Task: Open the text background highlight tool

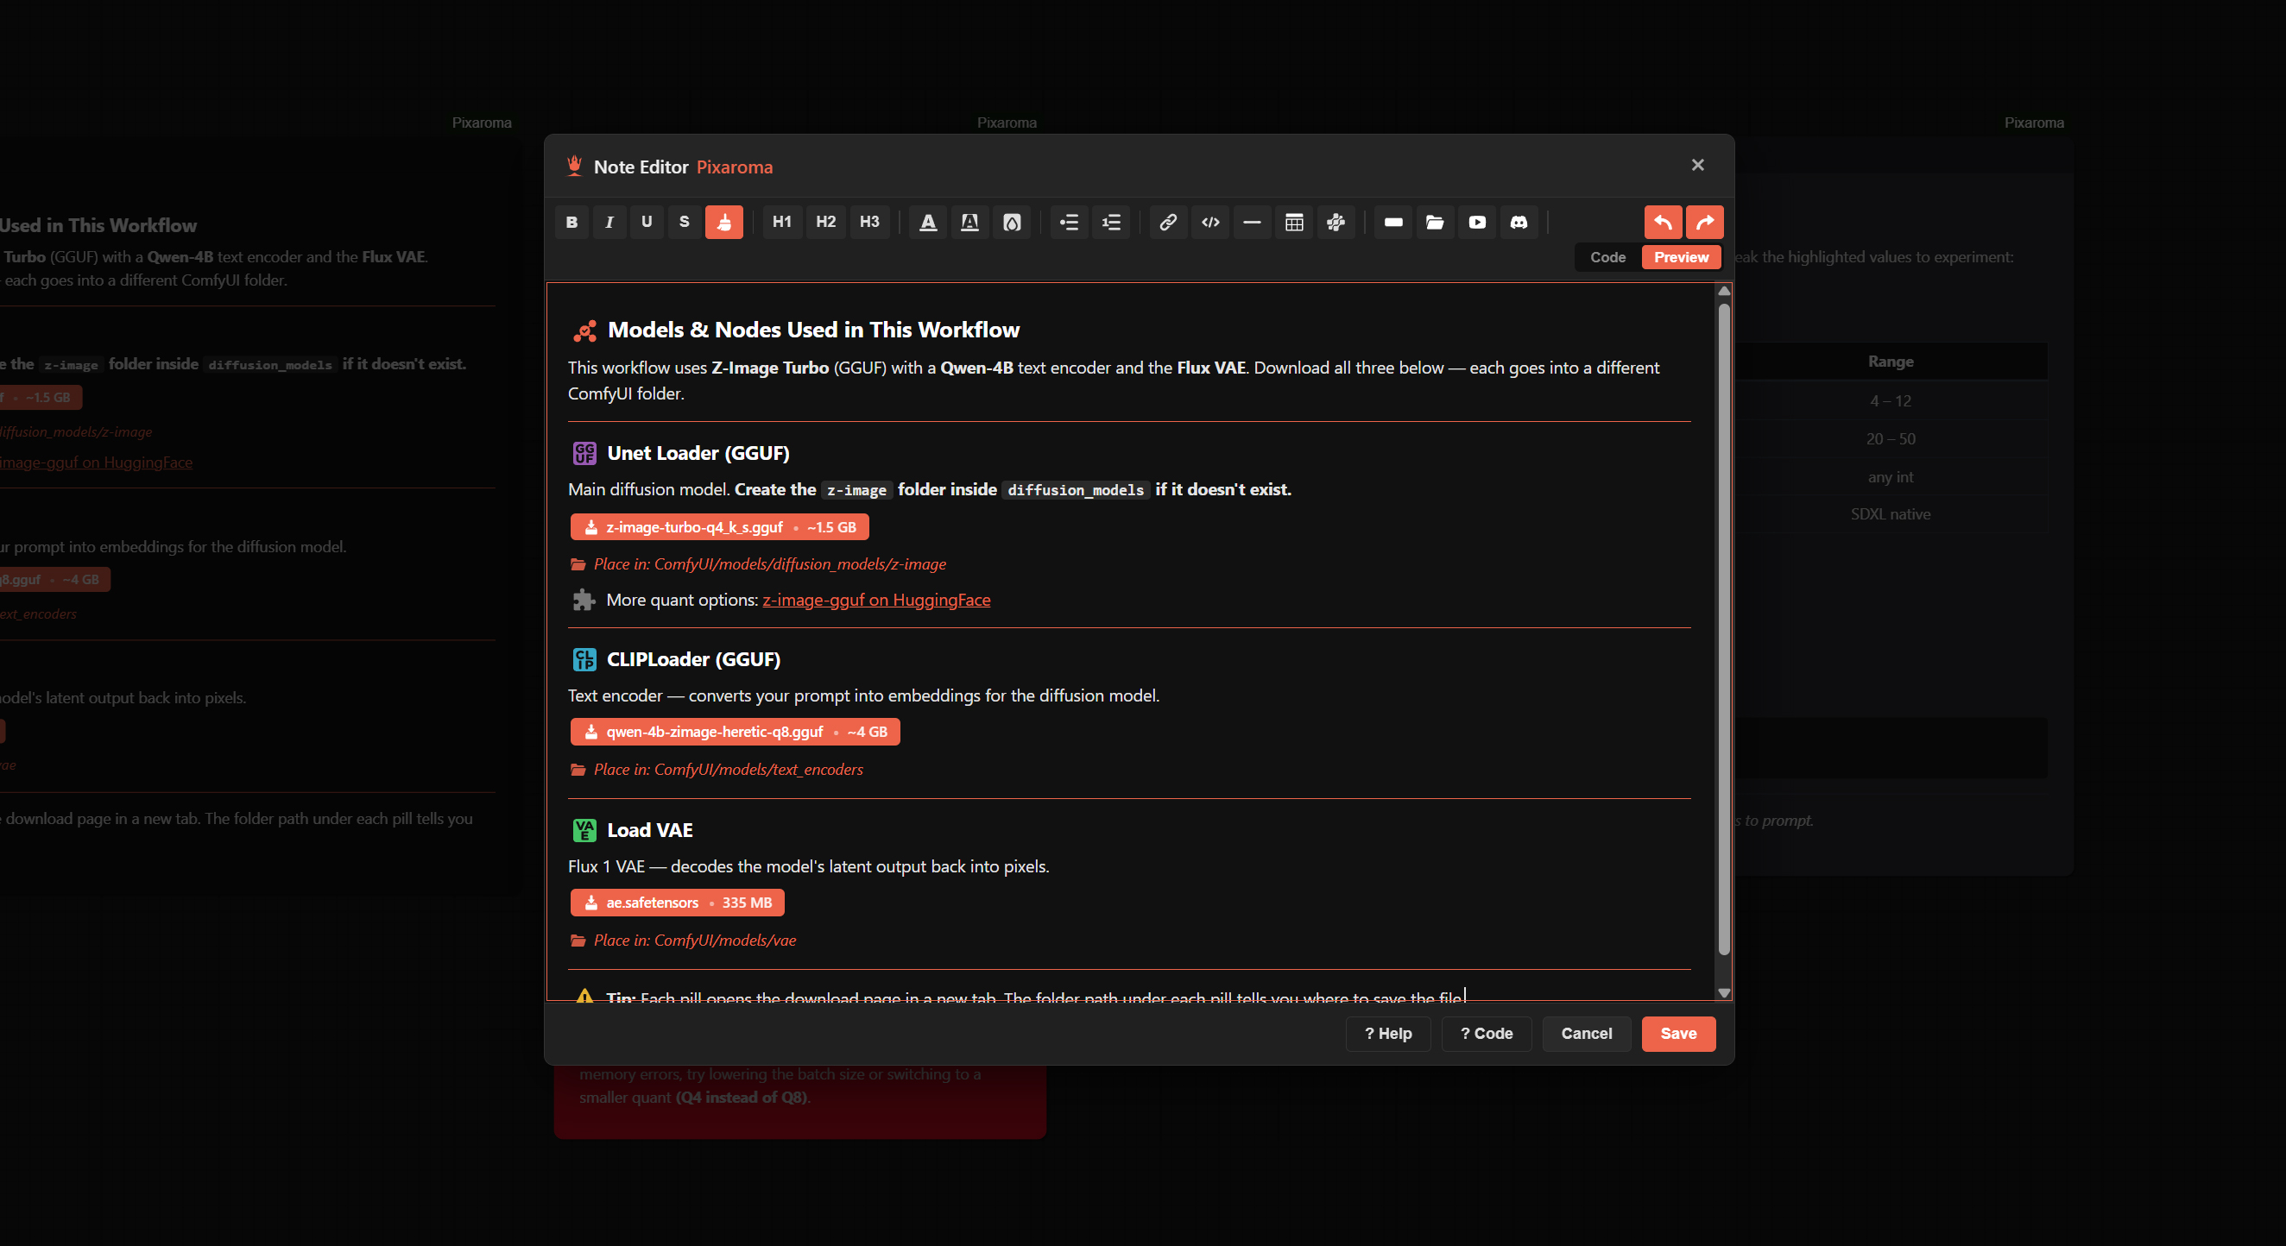Action: tap(970, 222)
